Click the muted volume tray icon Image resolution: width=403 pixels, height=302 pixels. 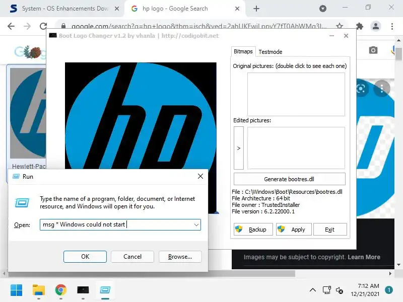coord(339,290)
